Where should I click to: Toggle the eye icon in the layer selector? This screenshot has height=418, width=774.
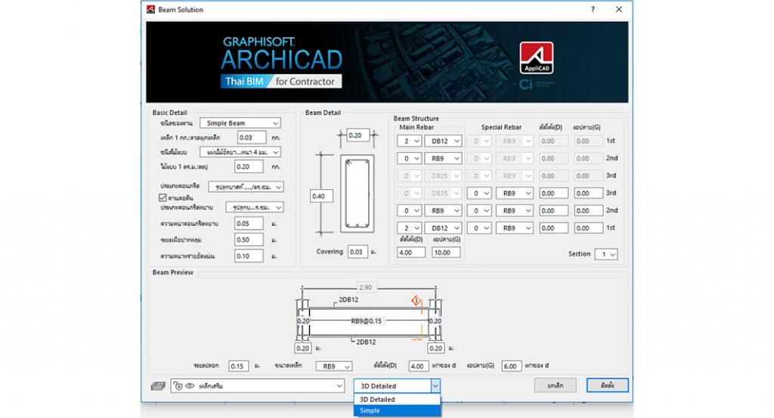coord(190,386)
